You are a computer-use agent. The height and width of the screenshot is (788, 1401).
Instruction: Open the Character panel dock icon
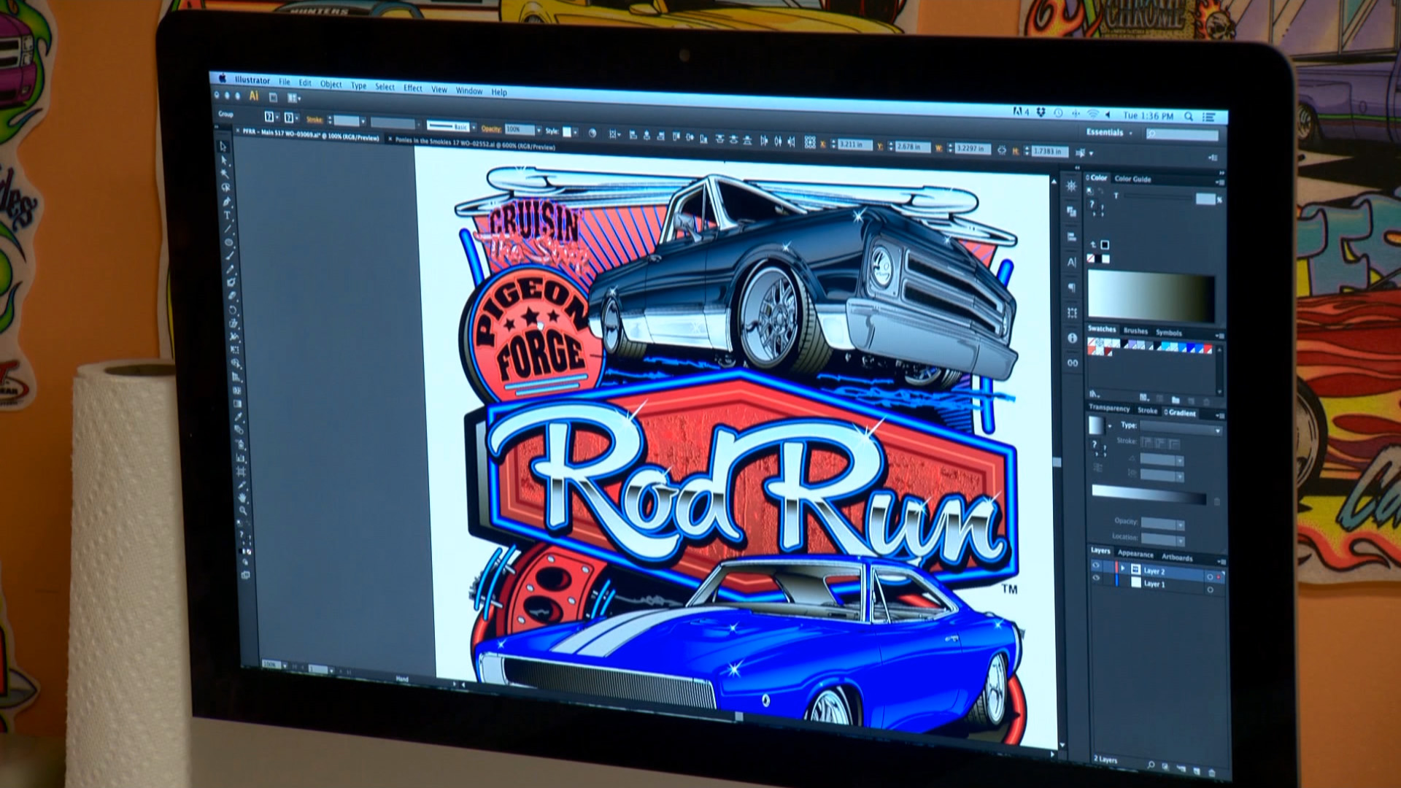coord(1071,262)
